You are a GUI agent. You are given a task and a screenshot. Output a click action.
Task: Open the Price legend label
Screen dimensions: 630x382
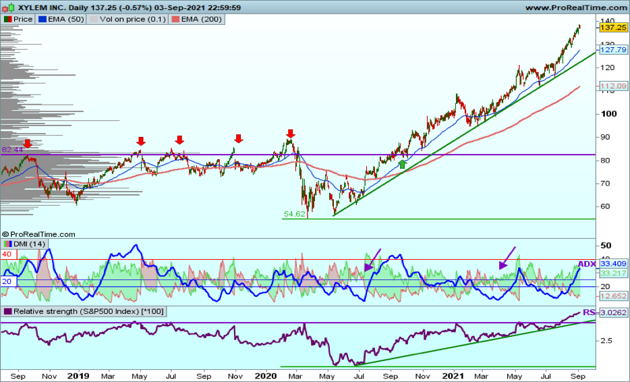(22, 20)
